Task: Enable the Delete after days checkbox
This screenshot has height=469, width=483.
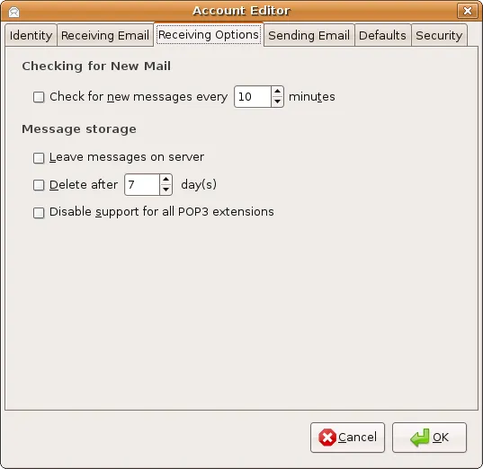Action: pyautogui.click(x=39, y=185)
